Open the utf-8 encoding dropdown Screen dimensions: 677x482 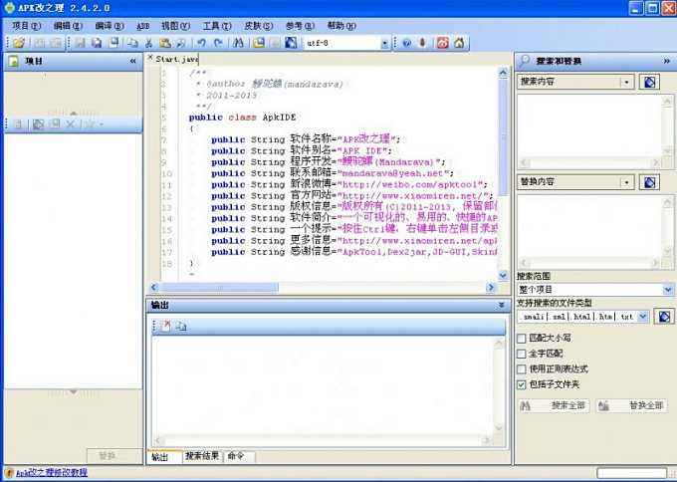pos(384,43)
